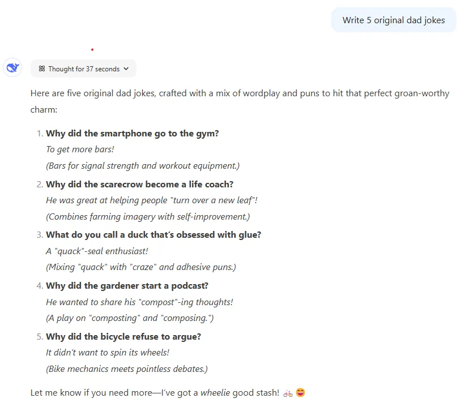Click the "To get more bars!" punchline
465x407 pixels.
tap(80, 149)
